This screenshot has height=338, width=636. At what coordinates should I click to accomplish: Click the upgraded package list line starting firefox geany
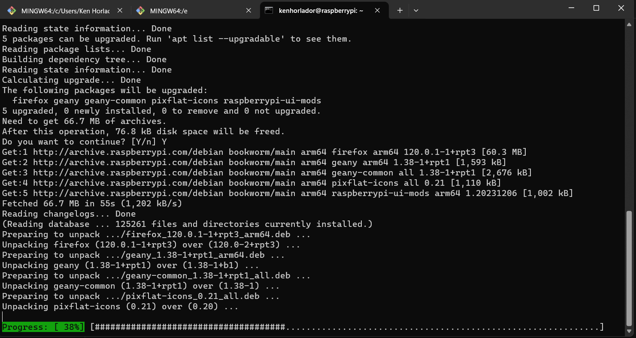[167, 101]
